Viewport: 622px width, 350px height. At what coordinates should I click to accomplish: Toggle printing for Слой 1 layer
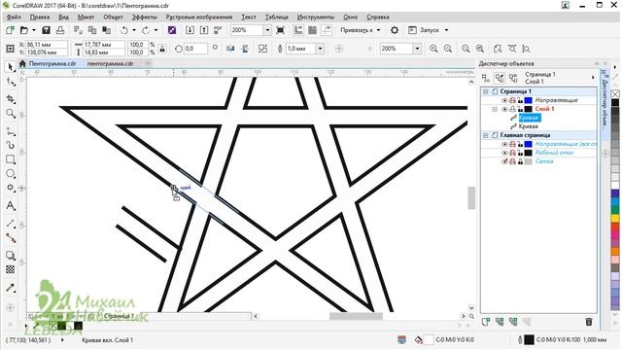pos(512,109)
